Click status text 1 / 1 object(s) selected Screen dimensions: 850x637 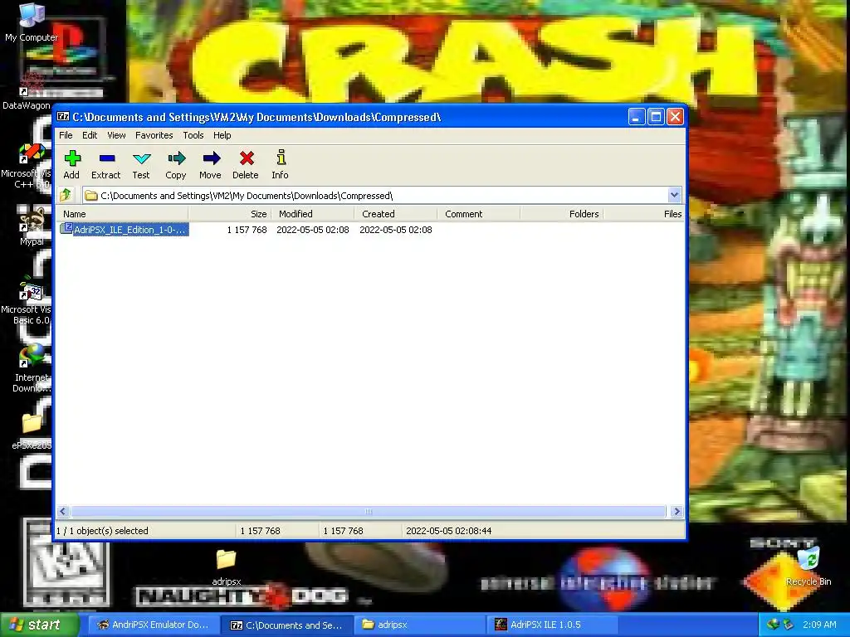[102, 531]
